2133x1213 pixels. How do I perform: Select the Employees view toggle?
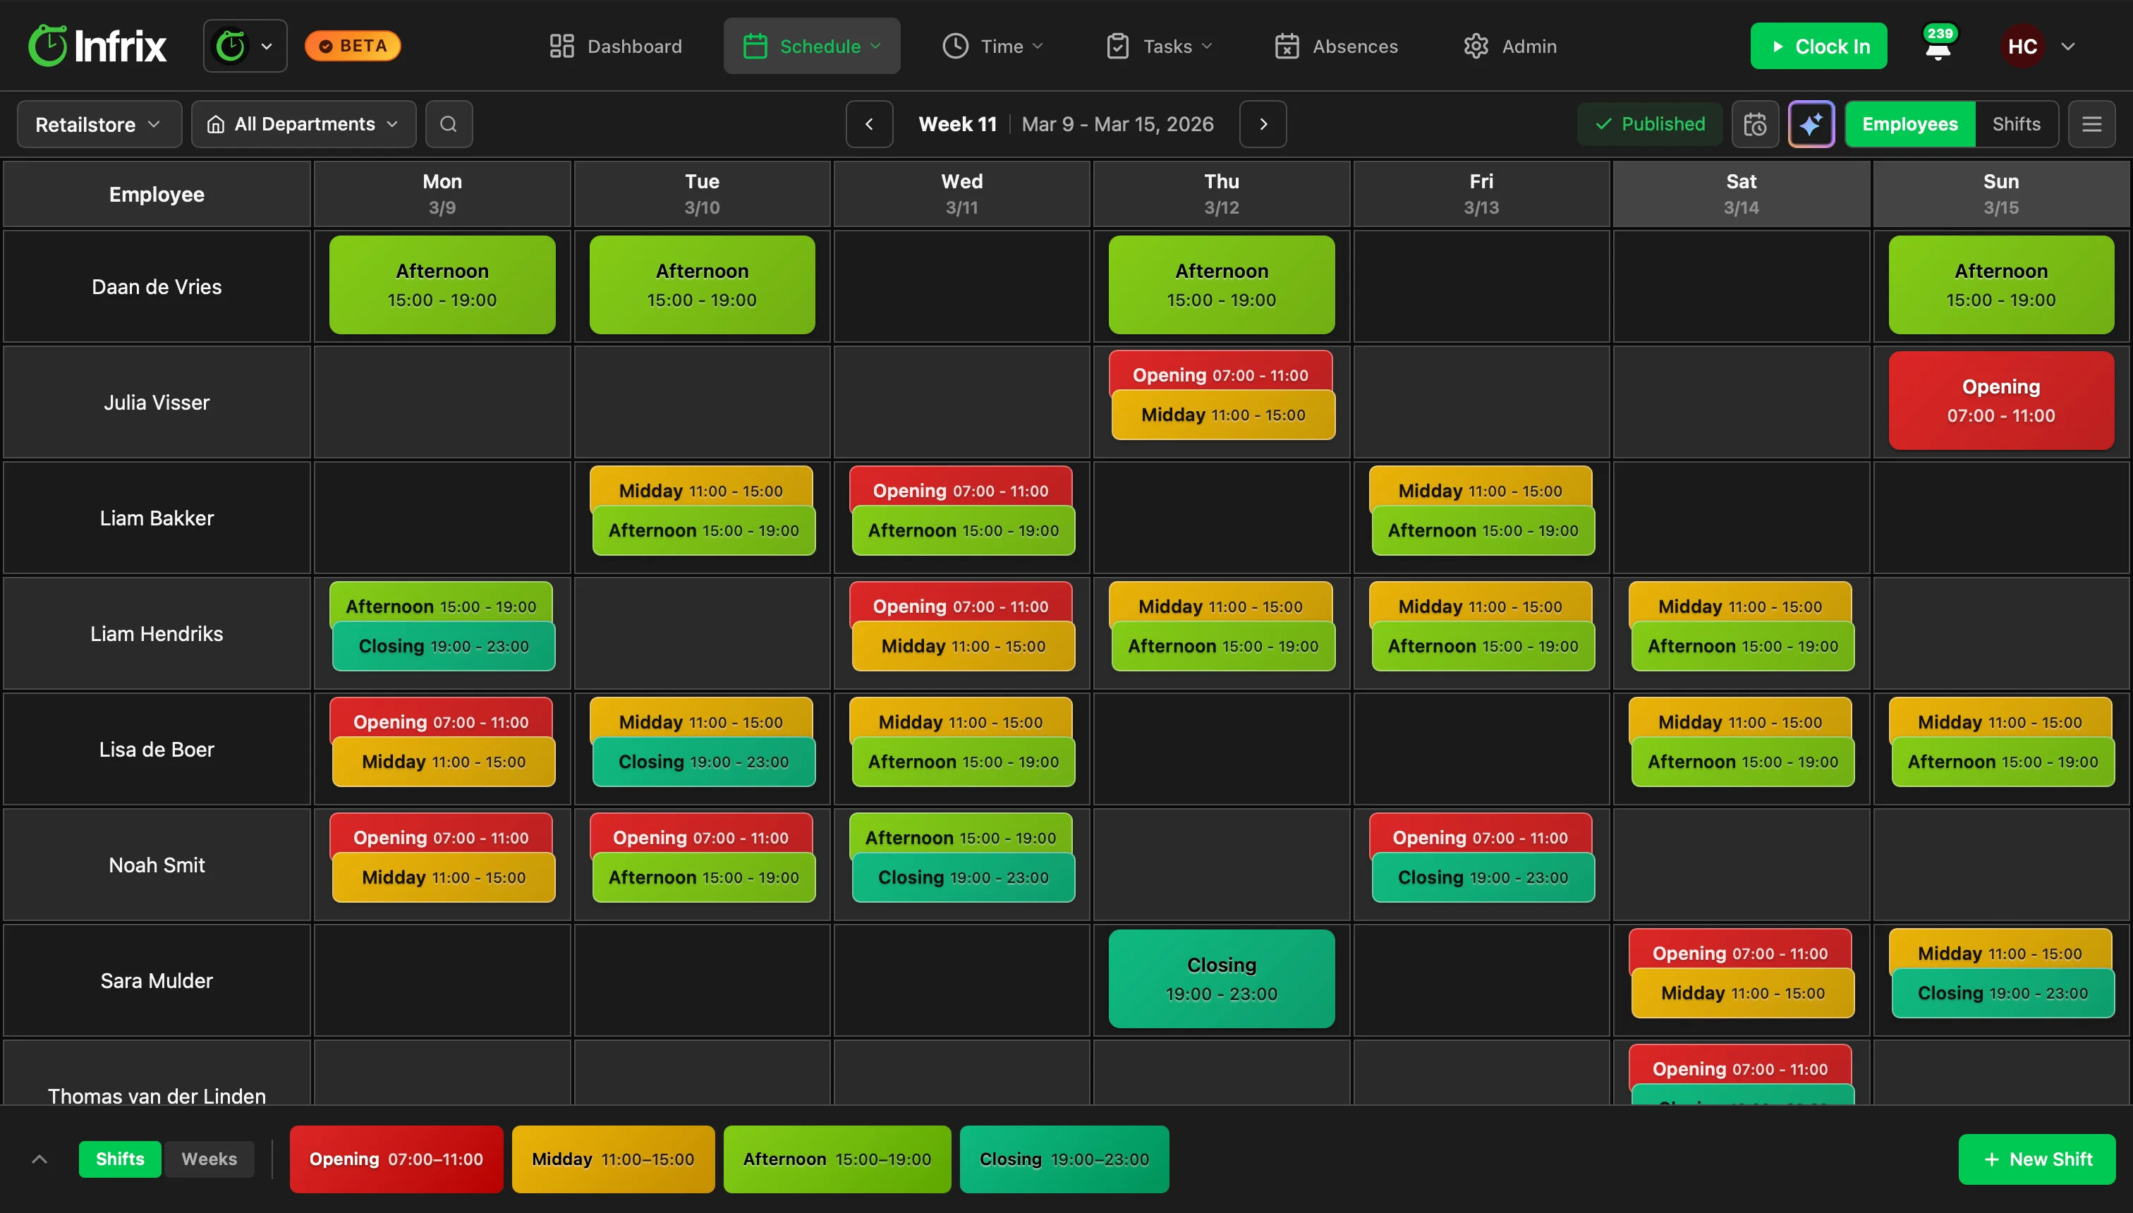1909,123
